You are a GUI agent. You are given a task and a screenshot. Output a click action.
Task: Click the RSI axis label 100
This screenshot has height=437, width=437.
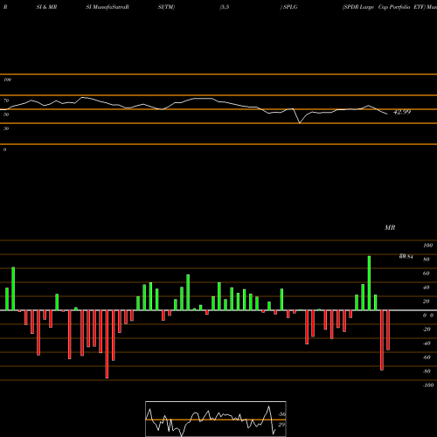7,80
